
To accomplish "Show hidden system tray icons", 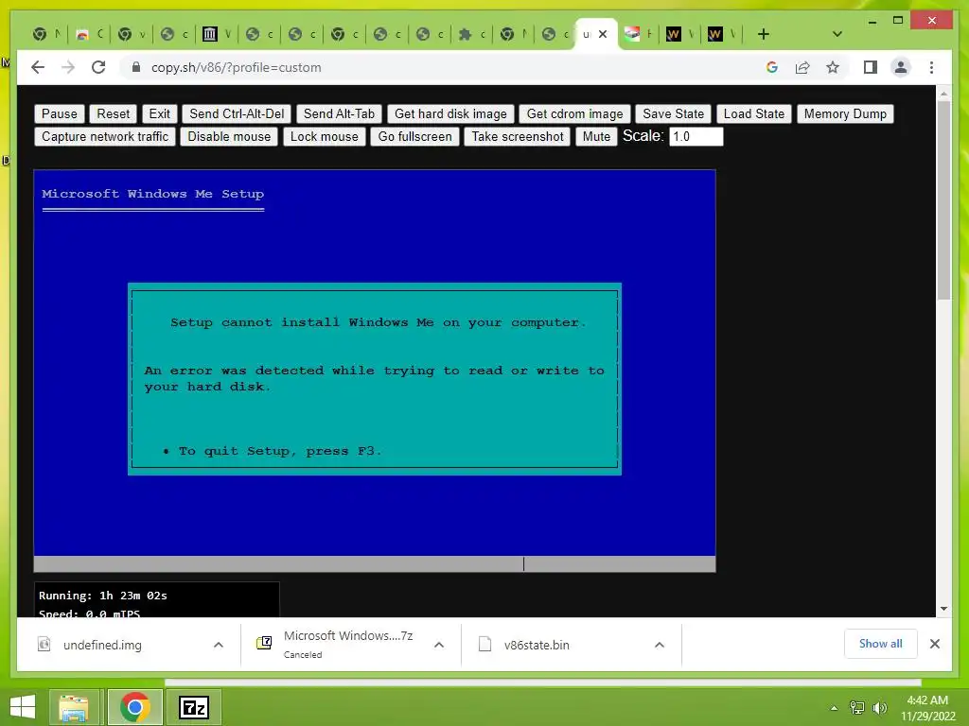I will coord(834,707).
